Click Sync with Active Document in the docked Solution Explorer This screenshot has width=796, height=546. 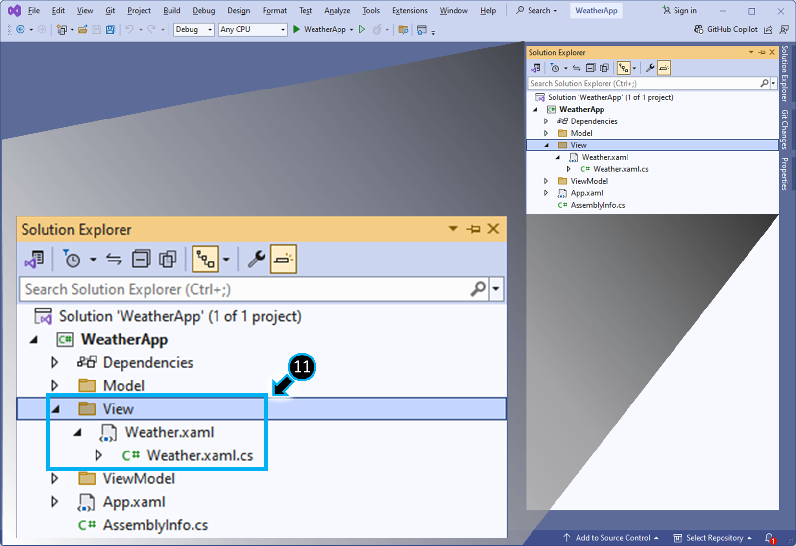tap(577, 68)
